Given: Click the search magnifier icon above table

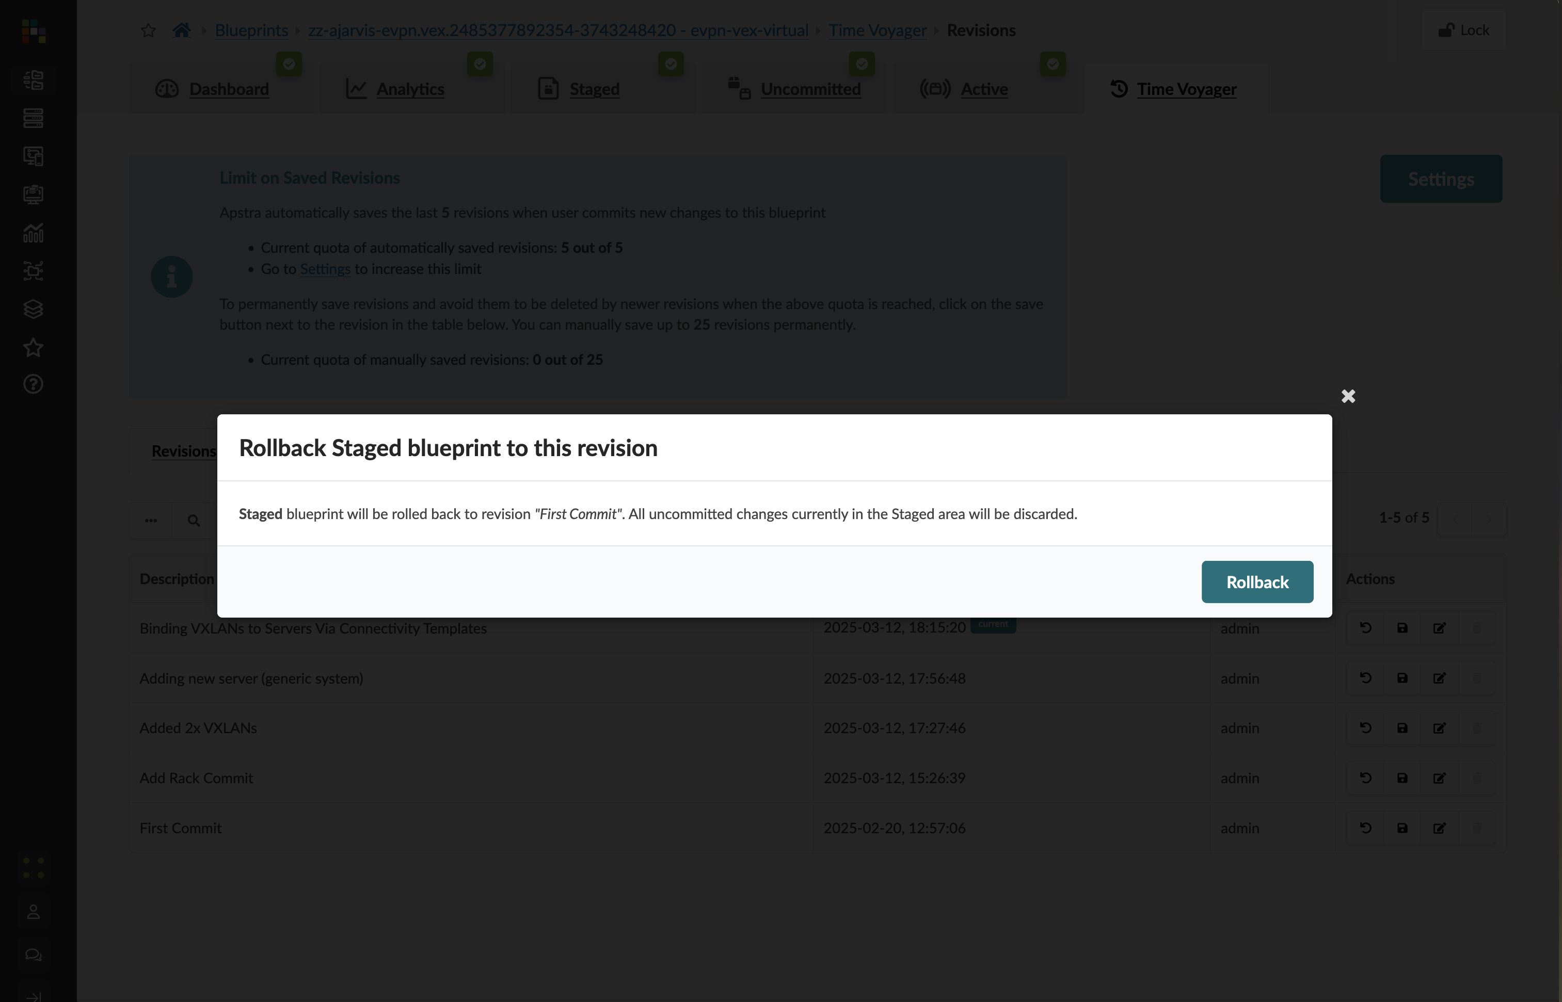Looking at the screenshot, I should [193, 520].
